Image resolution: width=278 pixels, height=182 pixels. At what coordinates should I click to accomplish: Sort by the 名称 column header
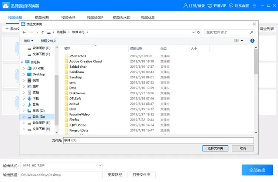(67, 48)
